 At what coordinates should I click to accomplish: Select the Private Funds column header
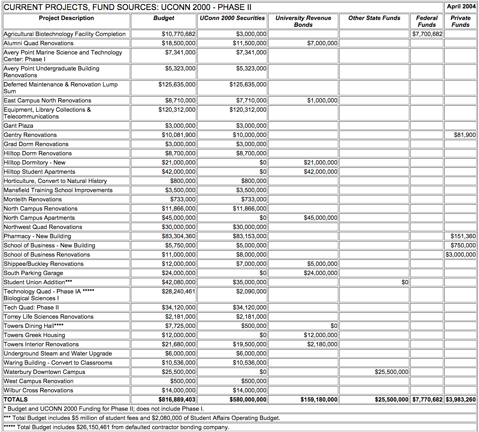(x=460, y=21)
